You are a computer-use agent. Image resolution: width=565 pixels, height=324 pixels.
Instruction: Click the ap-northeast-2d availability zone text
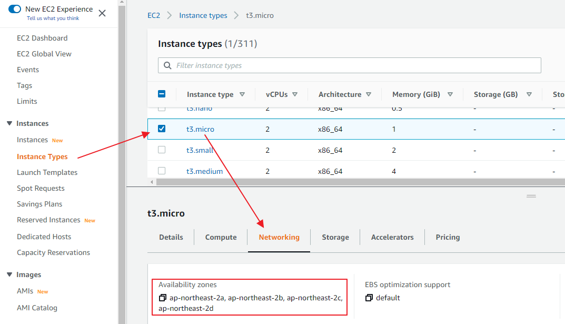coord(186,309)
